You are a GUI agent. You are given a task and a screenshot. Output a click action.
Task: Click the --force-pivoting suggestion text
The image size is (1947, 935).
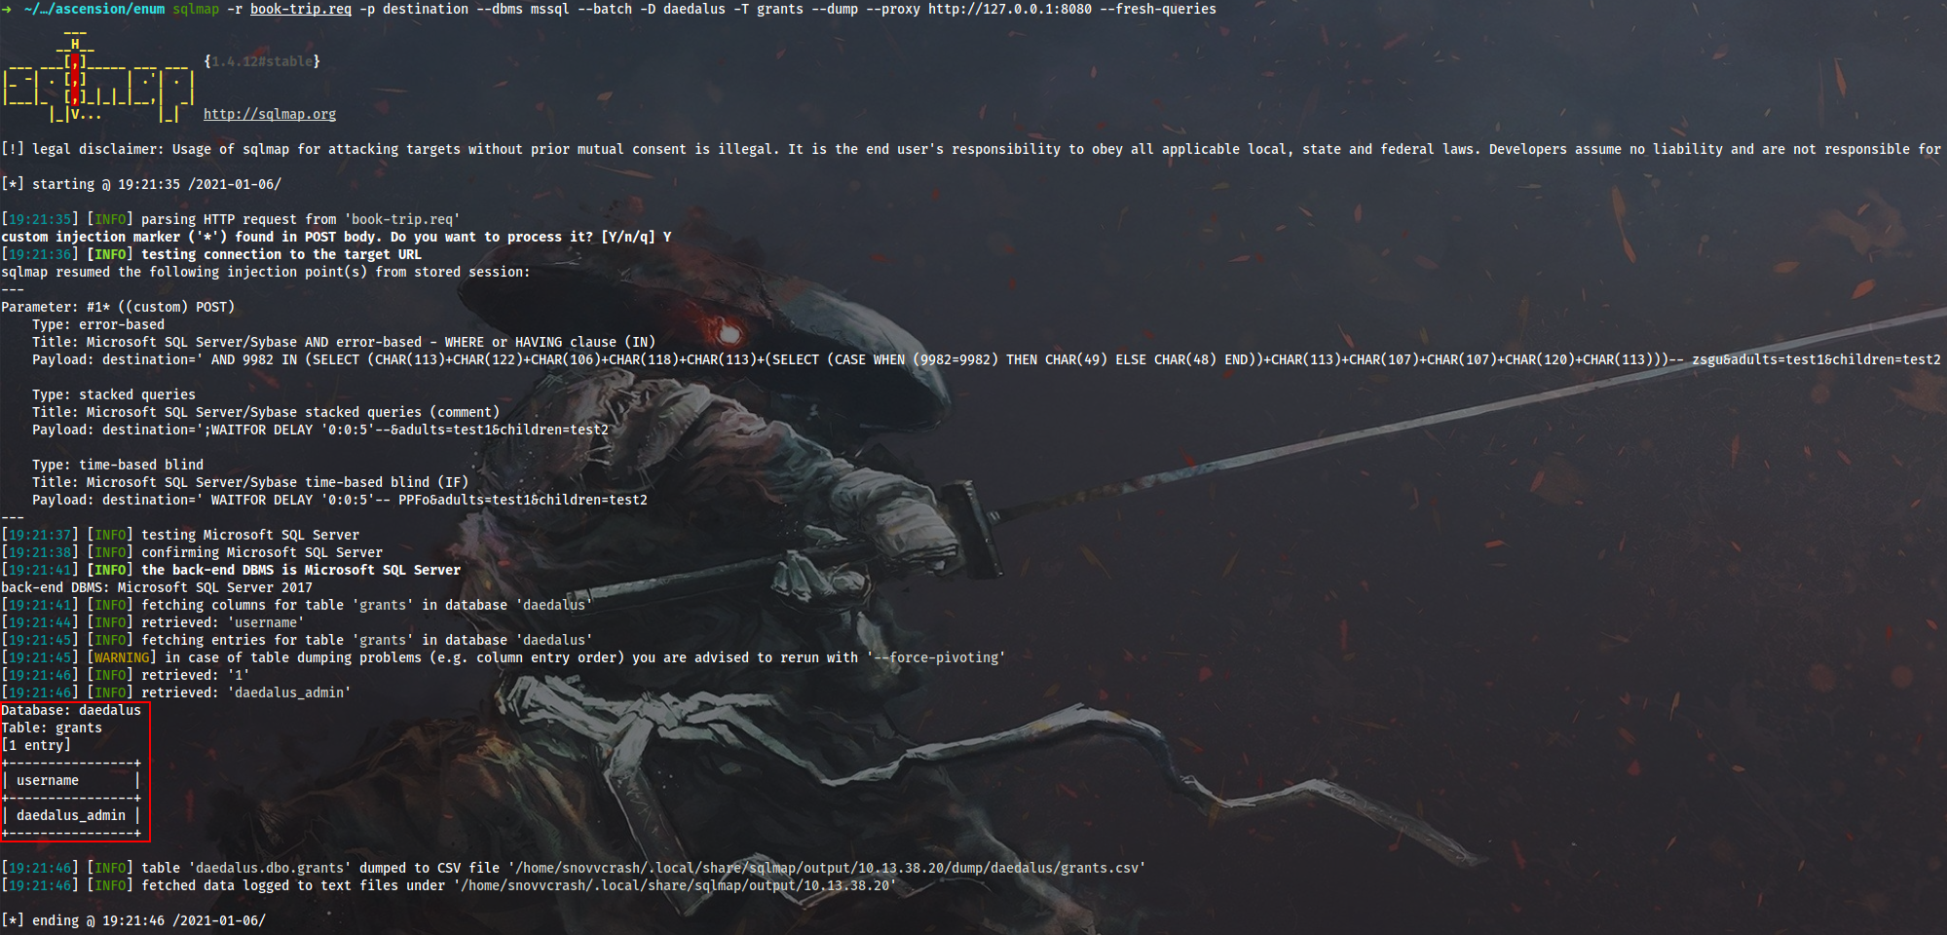pos(936,656)
